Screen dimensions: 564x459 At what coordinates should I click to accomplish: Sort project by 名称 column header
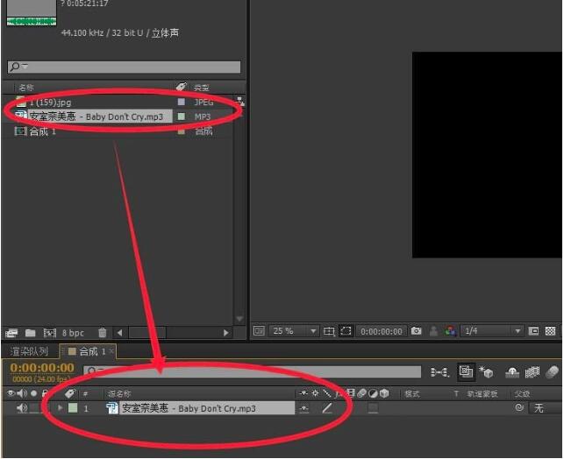(x=26, y=88)
